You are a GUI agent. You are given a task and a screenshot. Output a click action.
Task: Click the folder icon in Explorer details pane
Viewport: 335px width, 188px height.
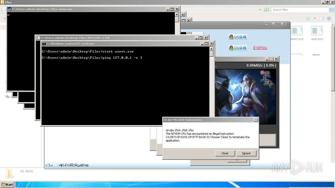click(10, 173)
